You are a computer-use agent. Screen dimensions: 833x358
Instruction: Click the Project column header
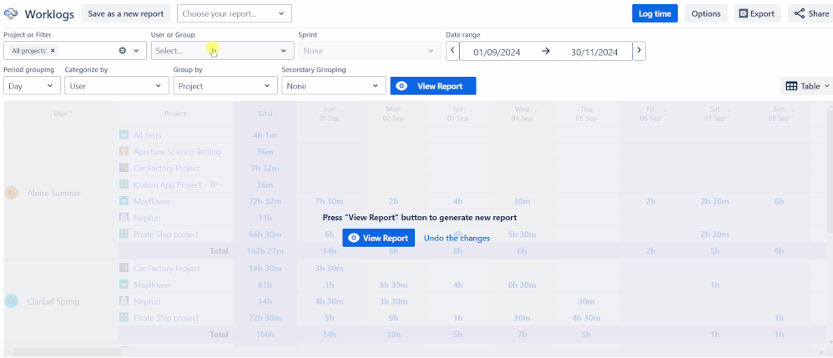coord(175,113)
